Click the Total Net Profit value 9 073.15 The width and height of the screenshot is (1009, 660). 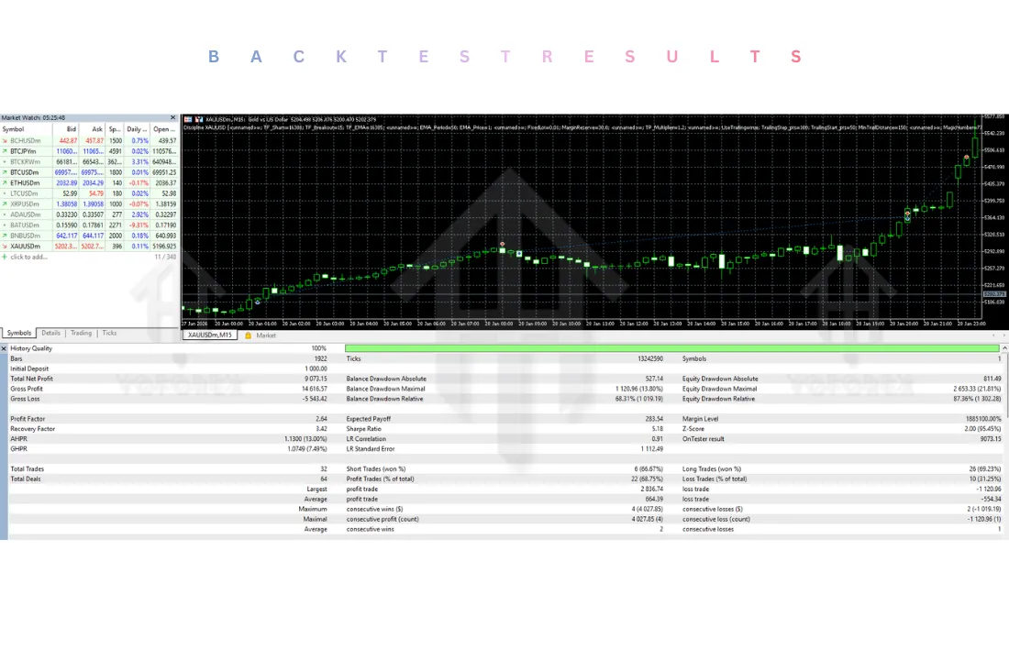(x=316, y=379)
